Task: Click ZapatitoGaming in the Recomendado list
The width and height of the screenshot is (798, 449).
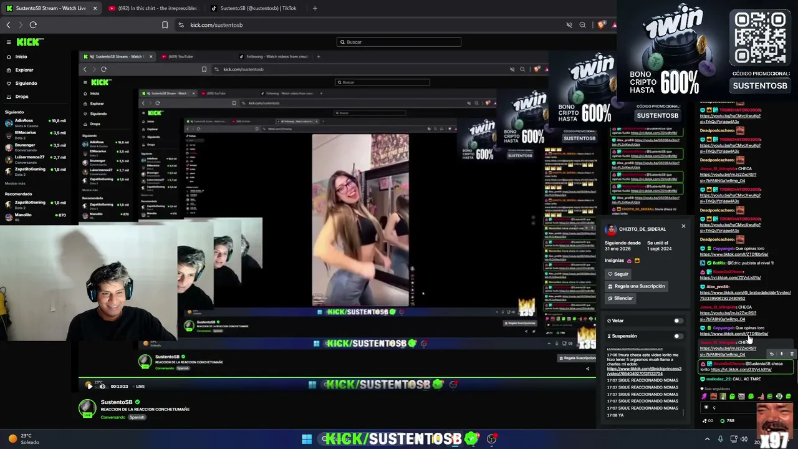Action: (36, 205)
